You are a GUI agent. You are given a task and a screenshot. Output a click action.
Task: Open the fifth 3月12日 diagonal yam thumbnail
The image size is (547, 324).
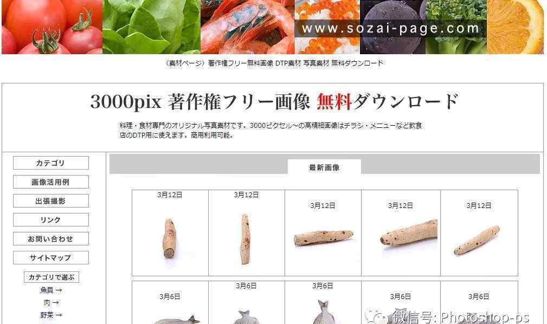477,241
